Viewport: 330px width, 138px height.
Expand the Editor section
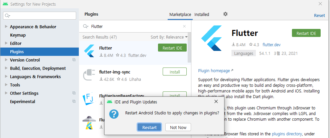tap(6, 43)
